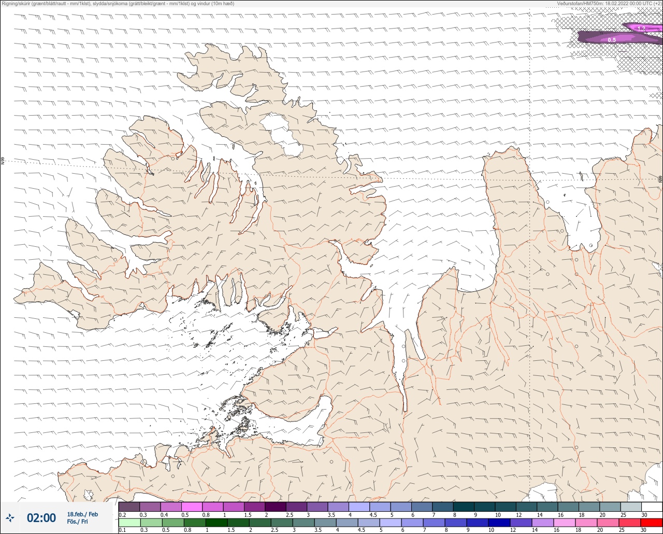Click the 'Fös./ Fri' weekday label
The image size is (663, 534).
pos(78,522)
